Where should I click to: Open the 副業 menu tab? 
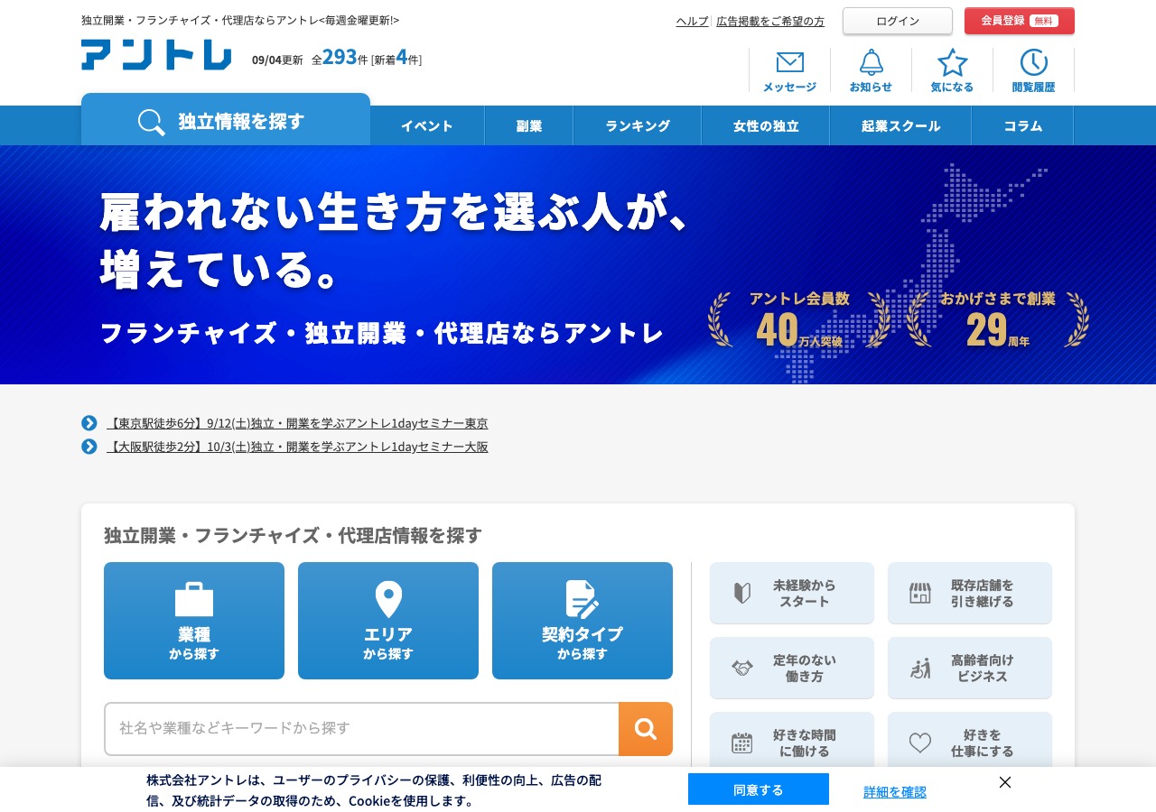pos(529,125)
